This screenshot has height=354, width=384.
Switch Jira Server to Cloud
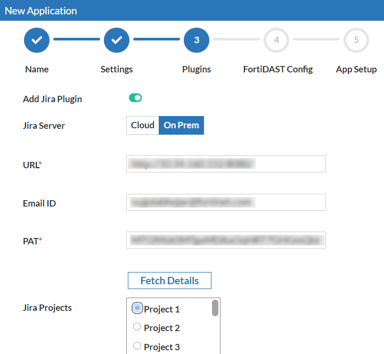pyautogui.click(x=143, y=125)
